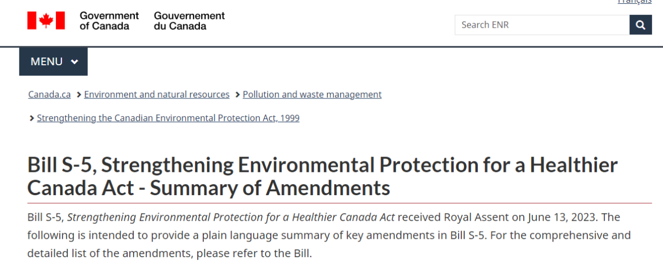Click the Canadian flag logo icon

(x=46, y=20)
